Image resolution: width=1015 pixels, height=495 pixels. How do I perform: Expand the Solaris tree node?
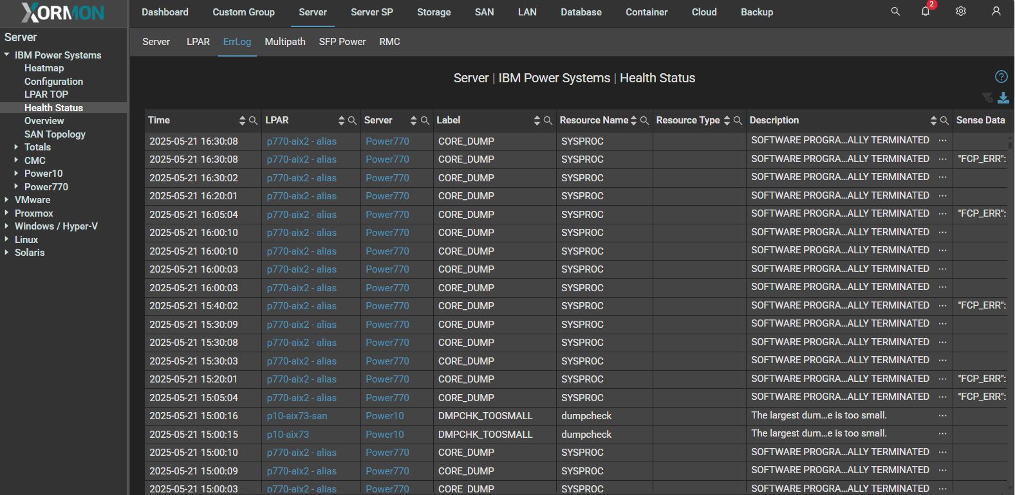coord(7,253)
